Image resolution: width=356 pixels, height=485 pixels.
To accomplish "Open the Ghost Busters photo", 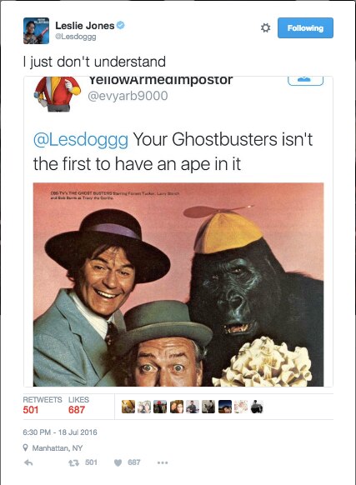I will coord(178,284).
